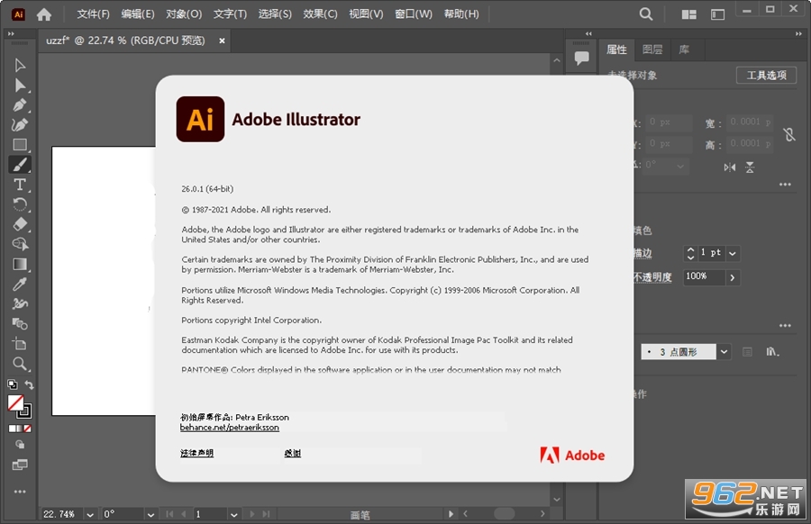Select the Gradient tool

coord(20,264)
